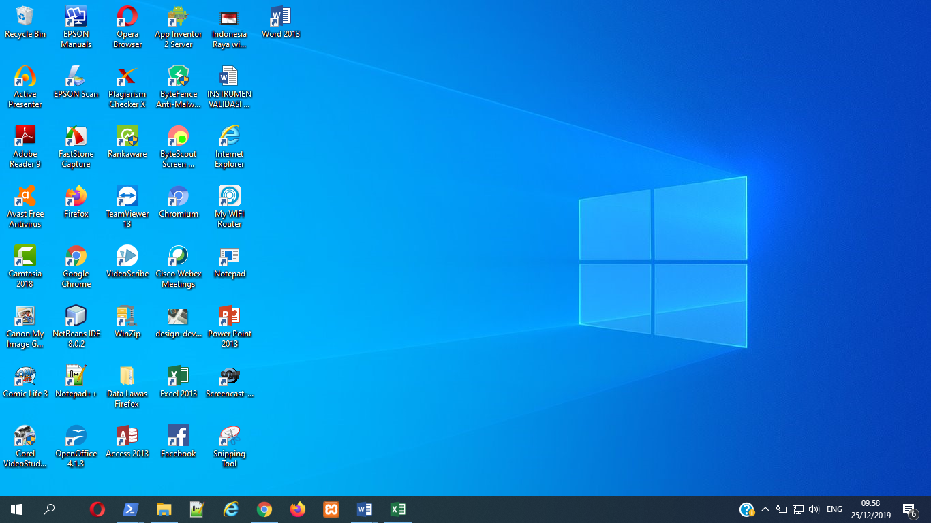Image resolution: width=931 pixels, height=523 pixels.
Task: Select the Comic Life 3 icon
Action: click(25, 381)
